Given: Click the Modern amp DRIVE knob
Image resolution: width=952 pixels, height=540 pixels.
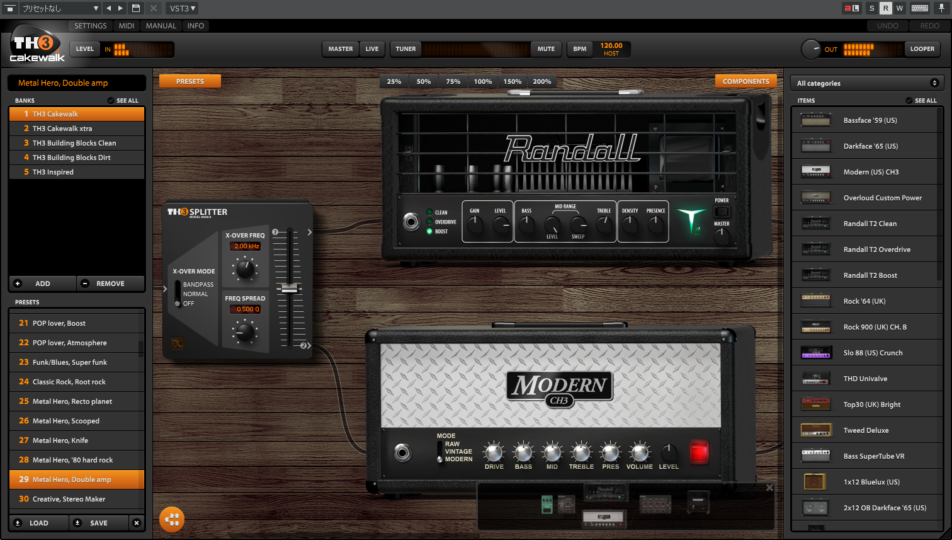Looking at the screenshot, I should [494, 452].
